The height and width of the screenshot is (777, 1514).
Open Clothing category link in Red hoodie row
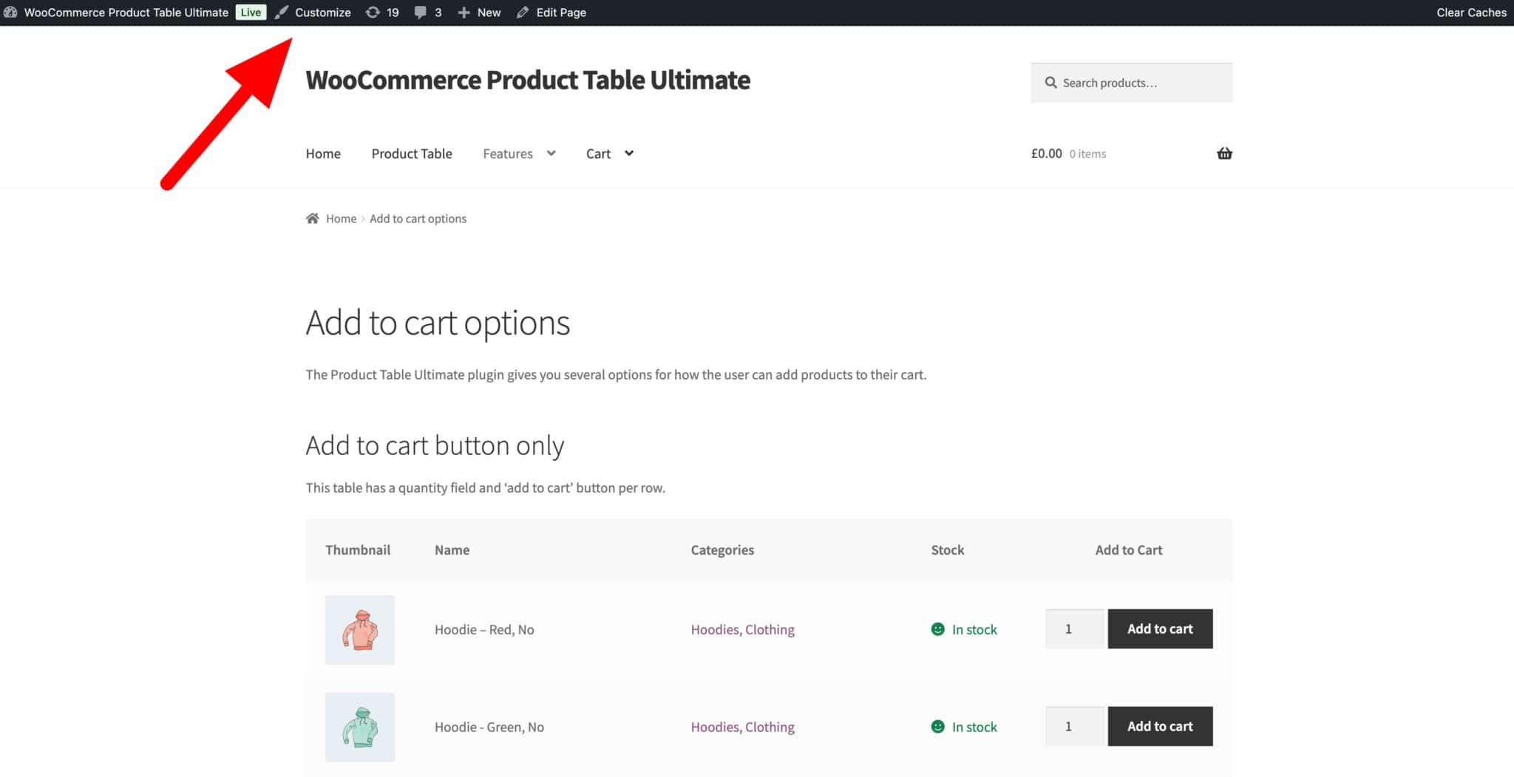click(770, 630)
